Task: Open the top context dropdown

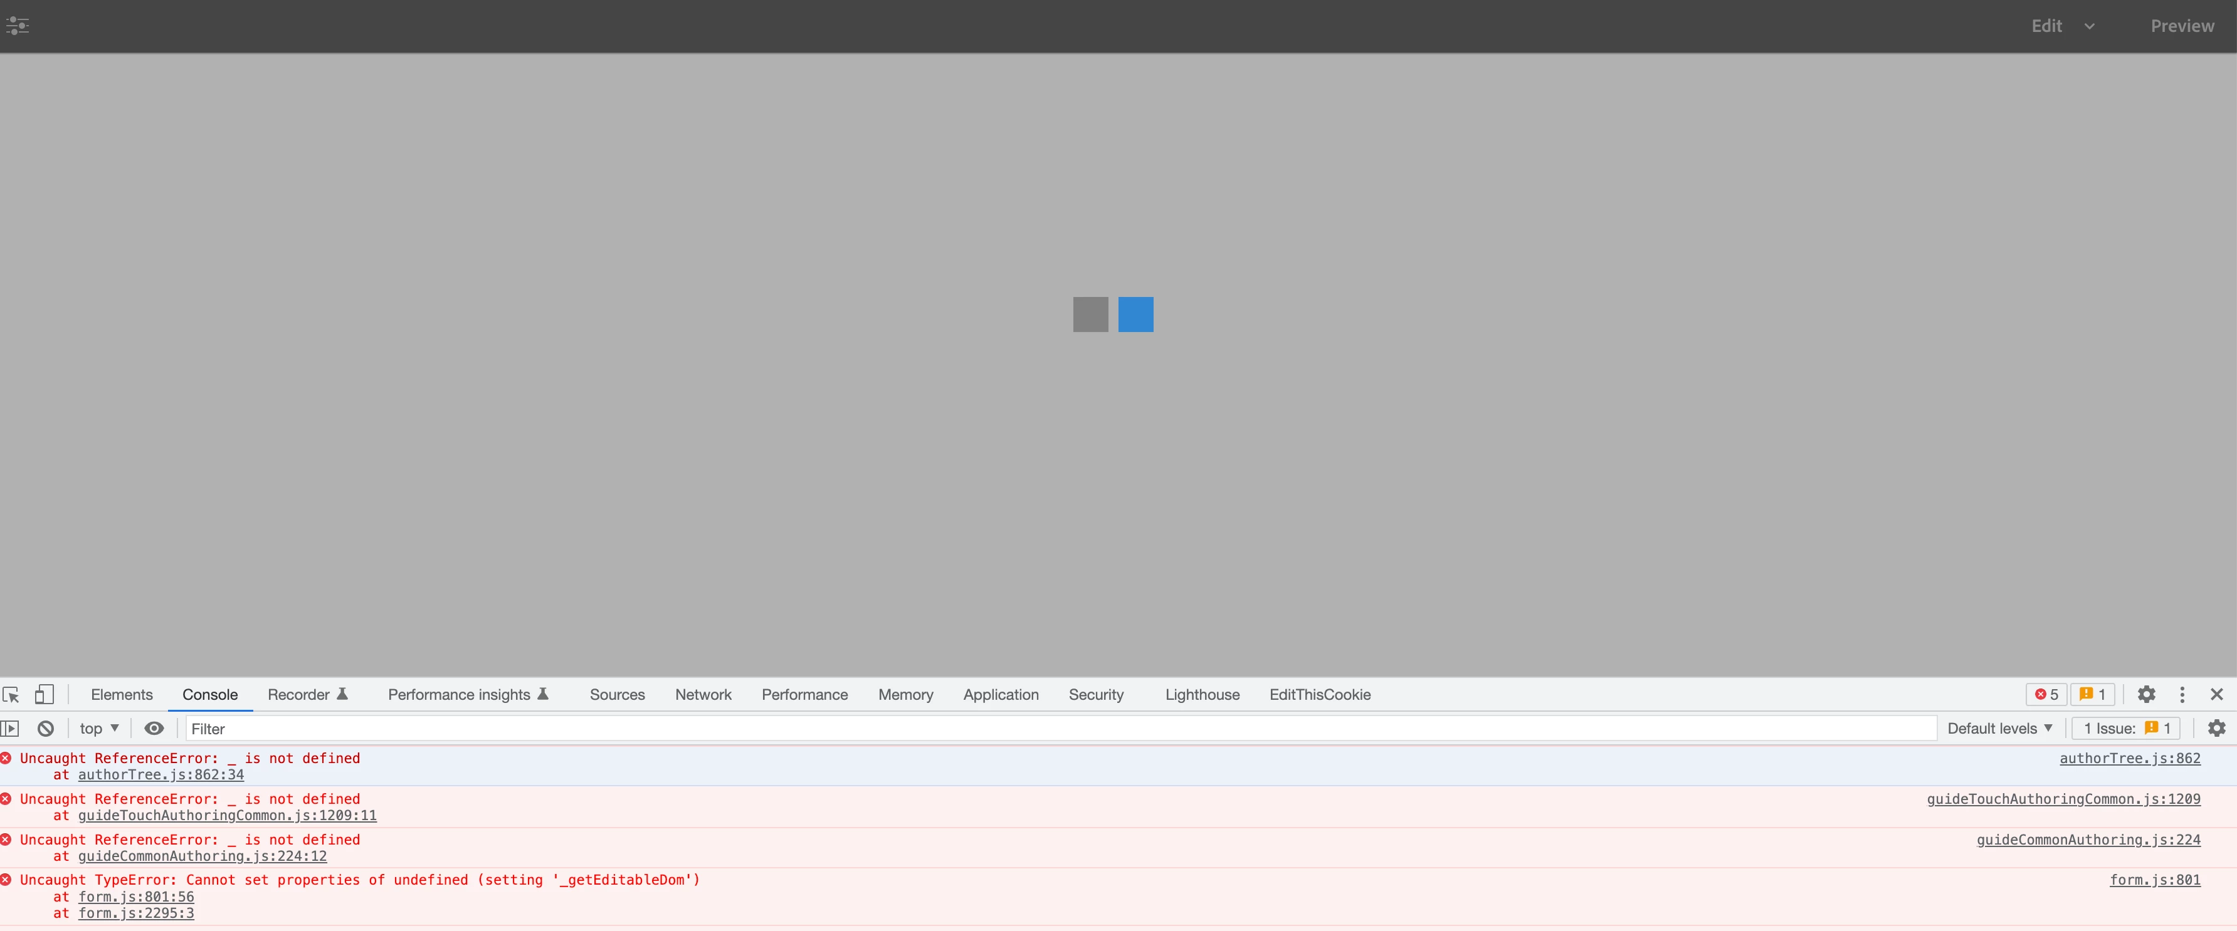Action: click(x=99, y=729)
